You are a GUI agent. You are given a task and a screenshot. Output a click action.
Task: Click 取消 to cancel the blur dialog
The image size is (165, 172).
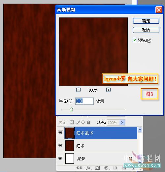[x=146, y=30]
